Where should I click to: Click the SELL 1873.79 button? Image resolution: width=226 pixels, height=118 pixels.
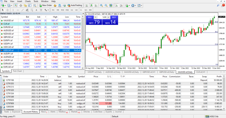point(94,22)
